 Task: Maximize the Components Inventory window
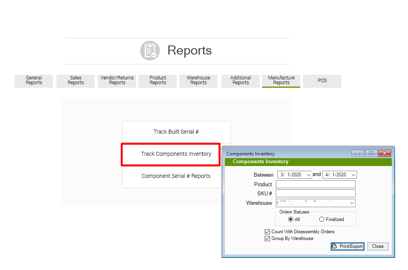371,153
